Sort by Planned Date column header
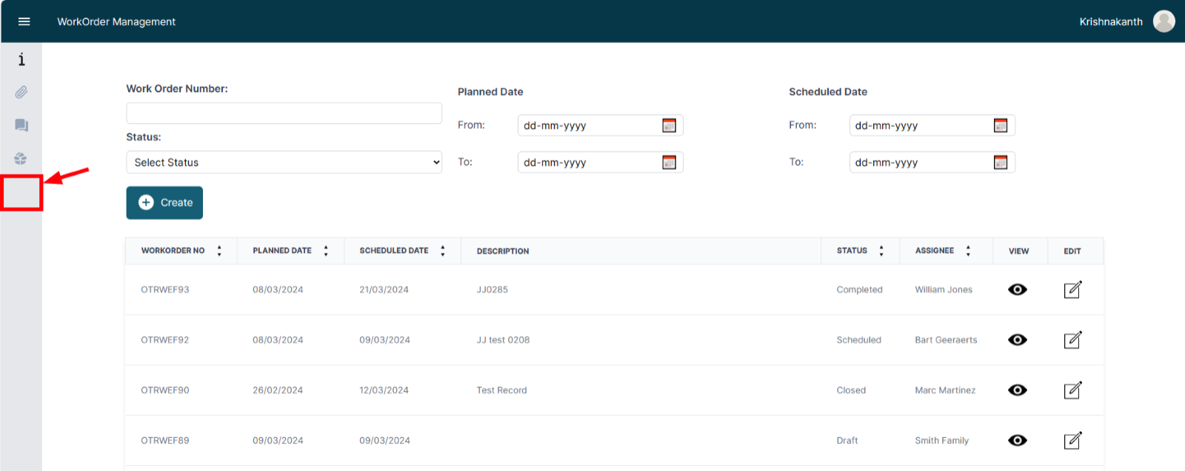The image size is (1185, 471). point(326,251)
